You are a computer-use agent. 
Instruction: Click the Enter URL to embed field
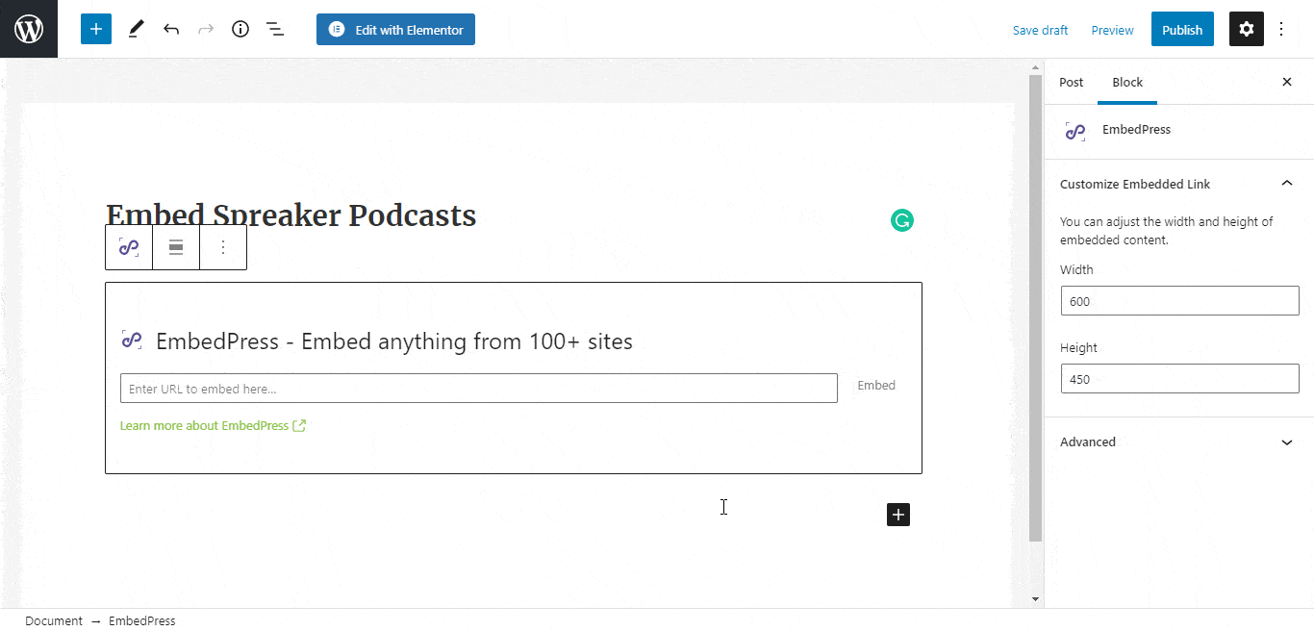coord(479,389)
